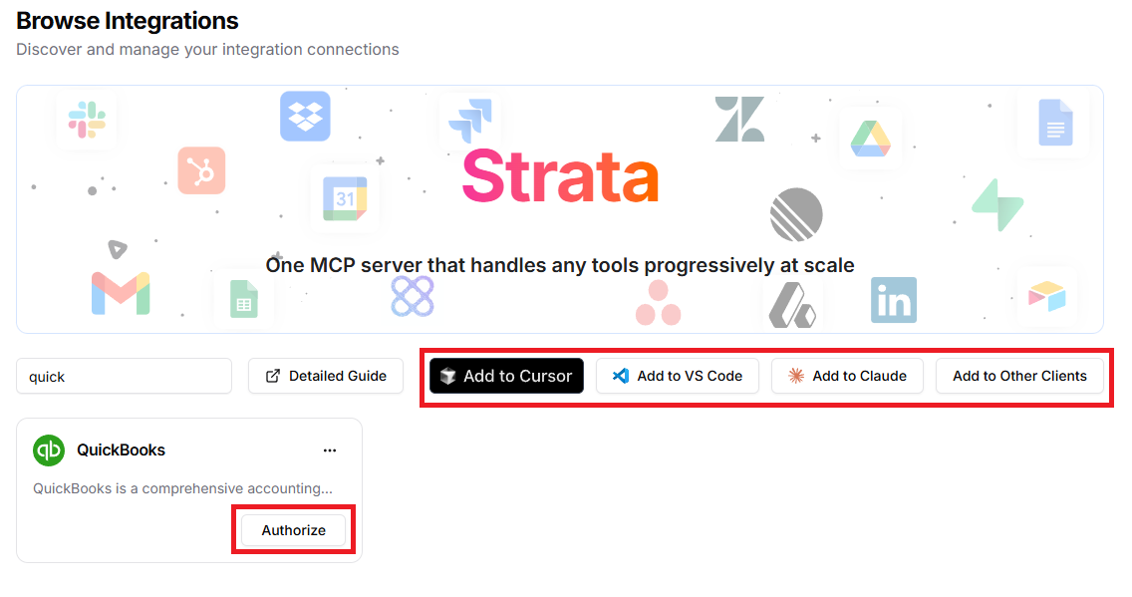Click the Google Docs icon
The height and width of the screenshot is (597, 1132).
click(x=1053, y=123)
